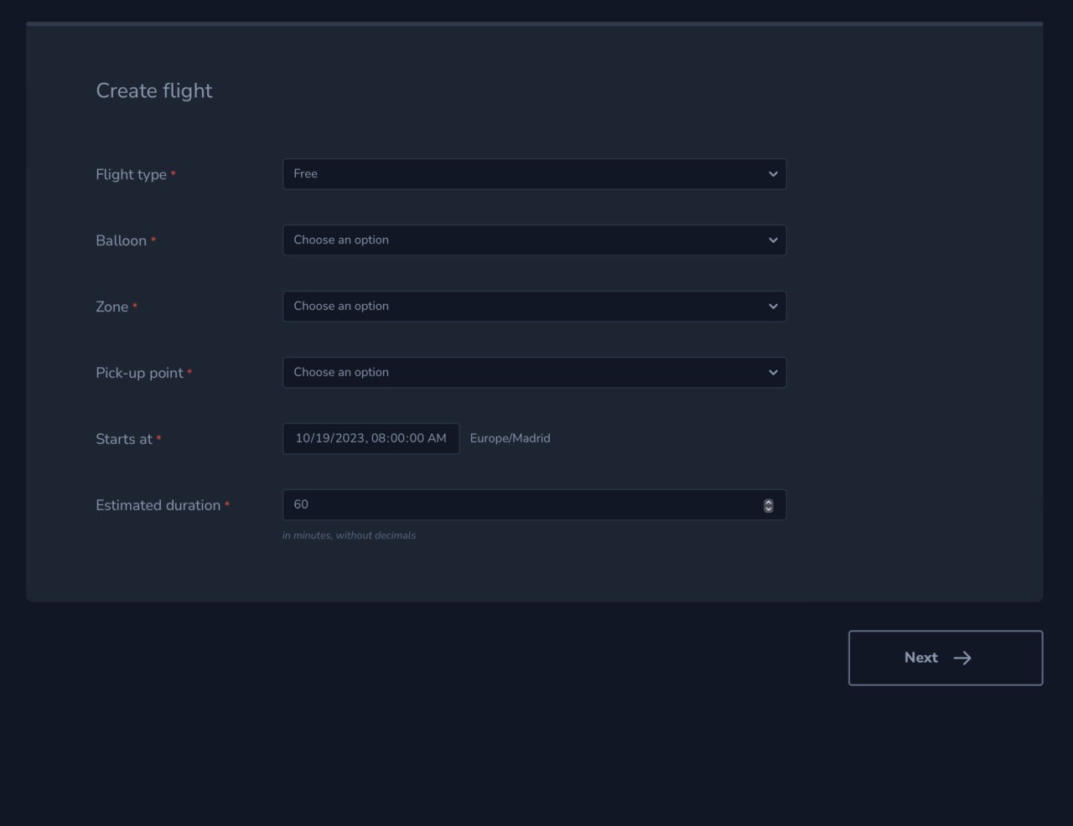Open the Balloon option chooser
The image size is (1073, 826).
point(534,240)
